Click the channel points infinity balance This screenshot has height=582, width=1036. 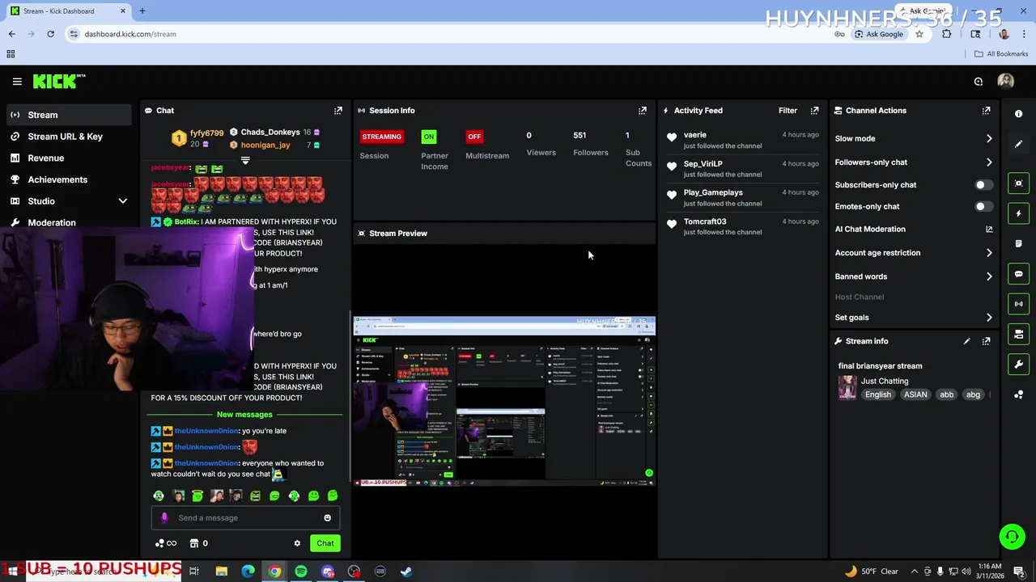[x=165, y=543]
